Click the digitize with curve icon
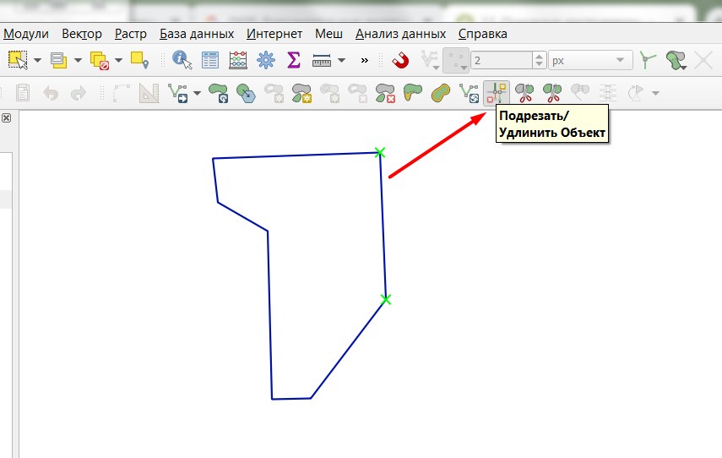Viewport: 722px width, 458px height. [121, 93]
